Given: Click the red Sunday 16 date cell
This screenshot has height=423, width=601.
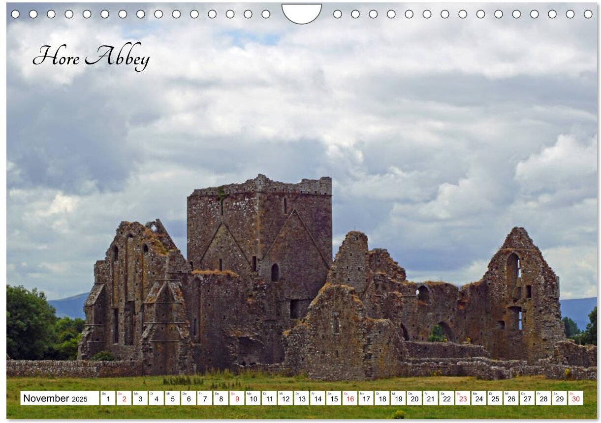Looking at the screenshot, I should pos(350,398).
